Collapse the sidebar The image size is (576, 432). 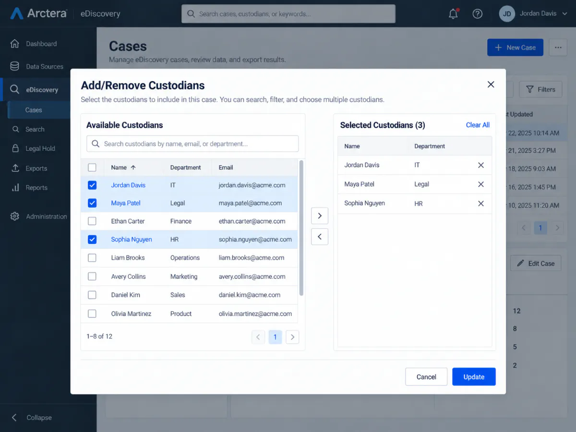(x=32, y=418)
